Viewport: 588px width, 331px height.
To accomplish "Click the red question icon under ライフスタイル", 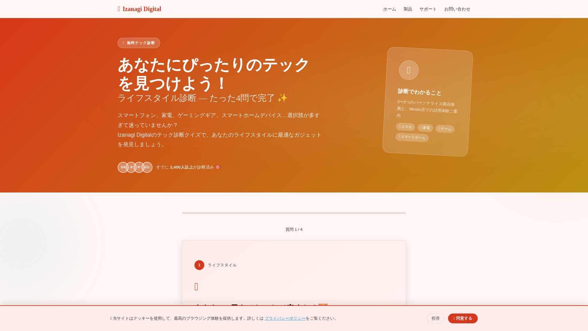I will coord(196,287).
